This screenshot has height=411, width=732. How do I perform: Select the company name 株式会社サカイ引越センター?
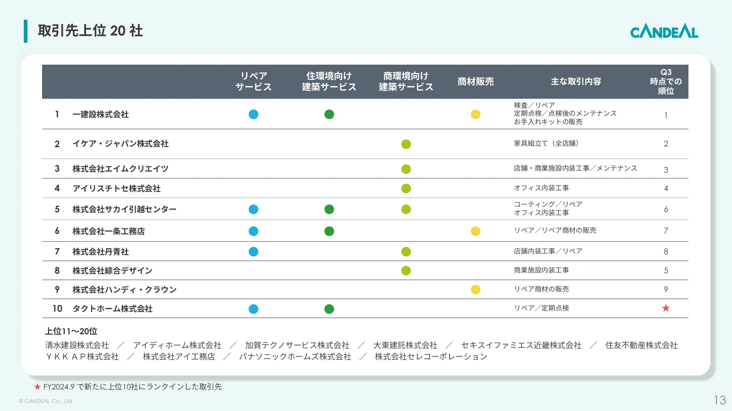[x=124, y=209]
